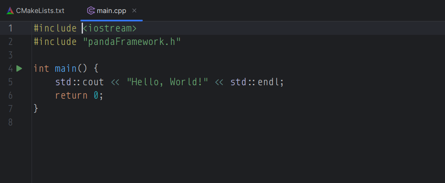Click line number 8 in the gutter

click(x=10, y=122)
